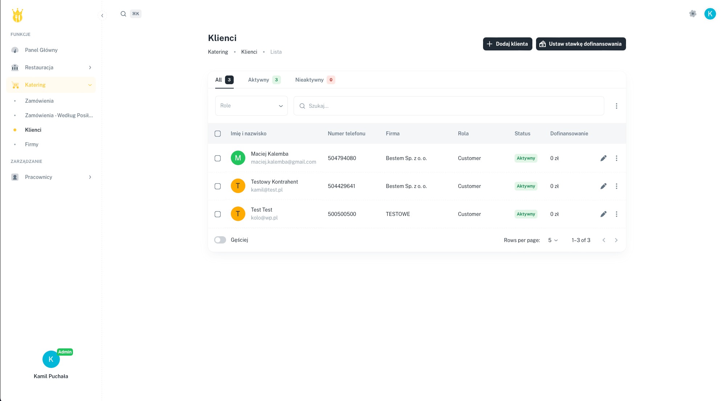Toggle the Gęściej dense switch
Viewport: 728px width, 401px height.
(x=220, y=240)
